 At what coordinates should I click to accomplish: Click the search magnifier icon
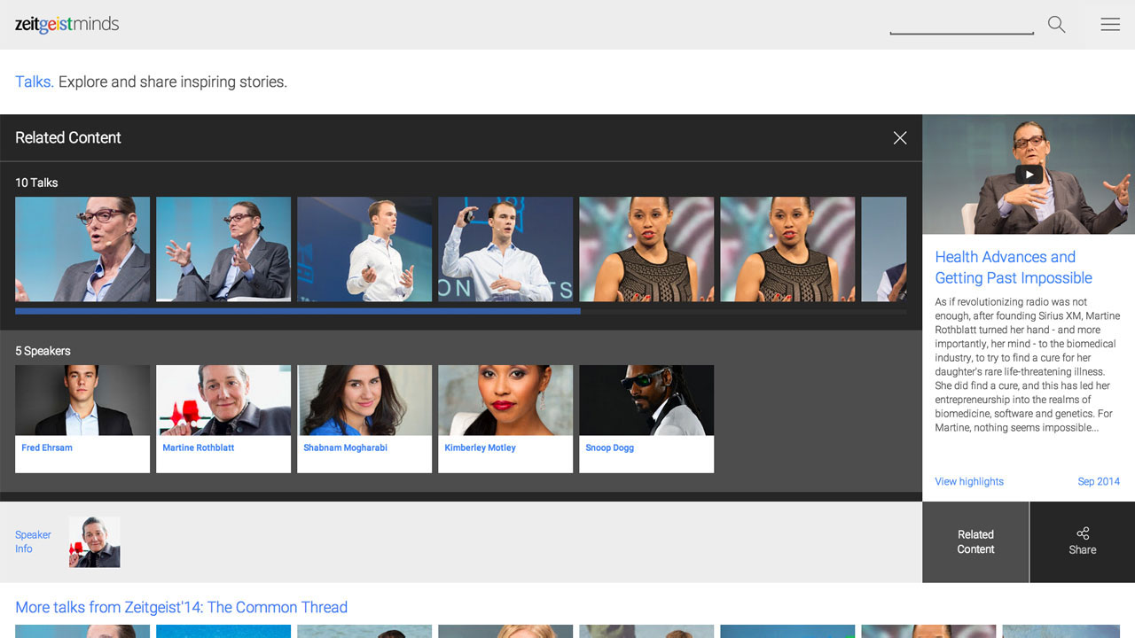[1056, 25]
